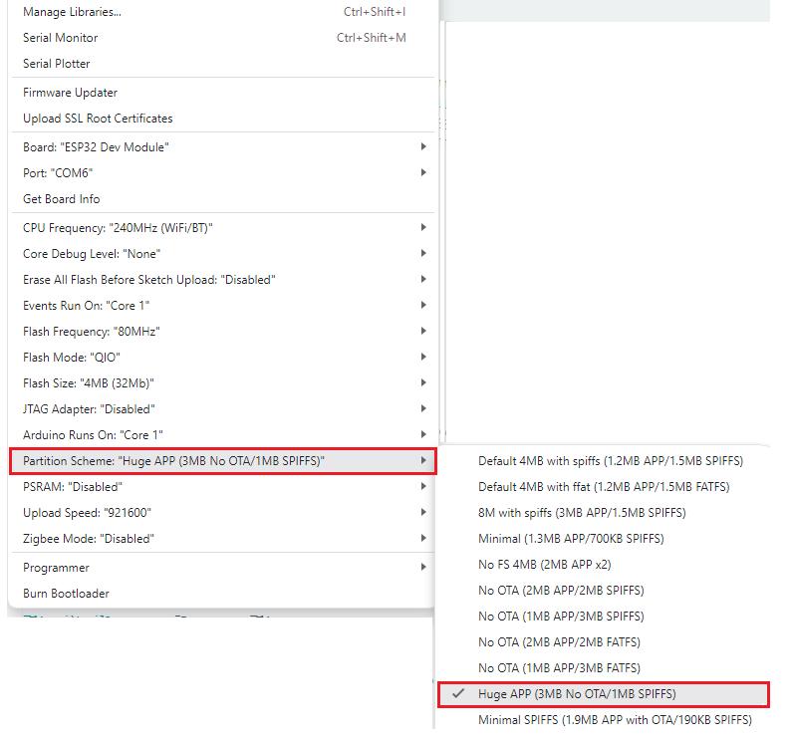Expand the CPU Frequency options
Viewport: 790px width, 744px height.
pos(222,228)
